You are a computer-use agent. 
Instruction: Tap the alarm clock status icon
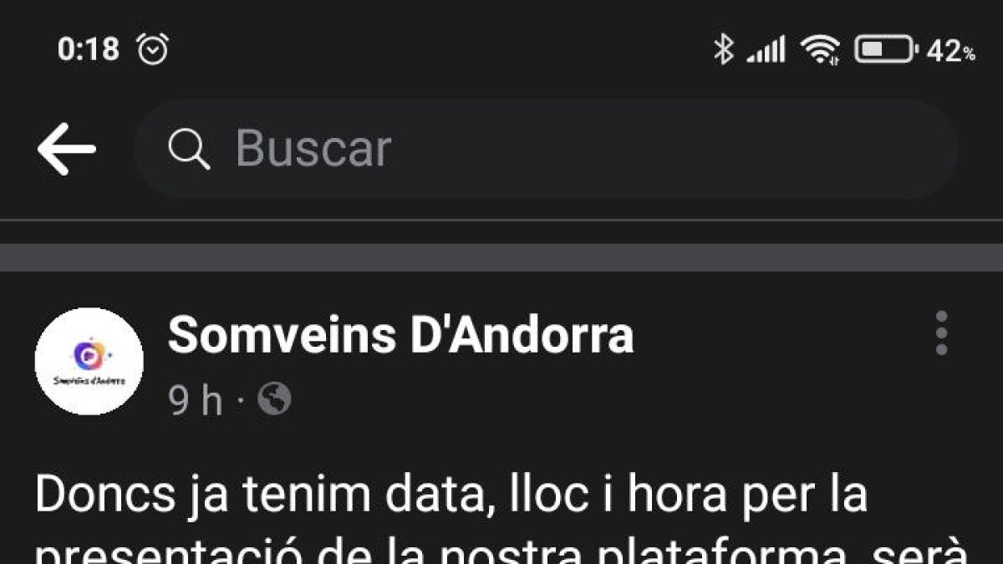click(152, 48)
